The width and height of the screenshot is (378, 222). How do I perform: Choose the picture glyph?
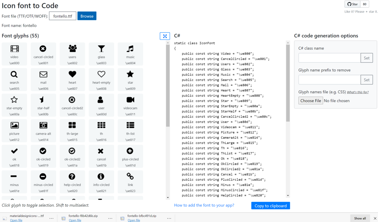click(x=14, y=131)
